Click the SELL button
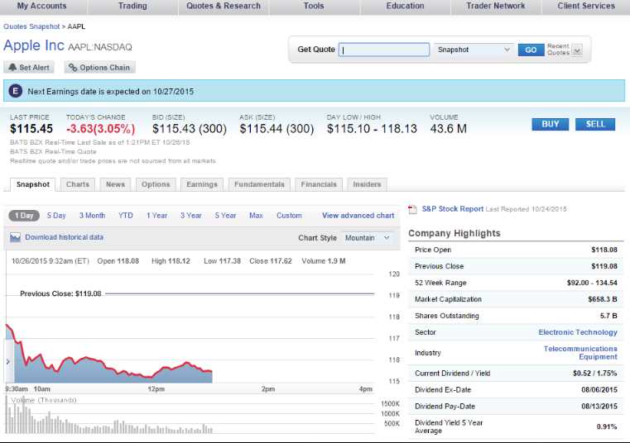 595,125
